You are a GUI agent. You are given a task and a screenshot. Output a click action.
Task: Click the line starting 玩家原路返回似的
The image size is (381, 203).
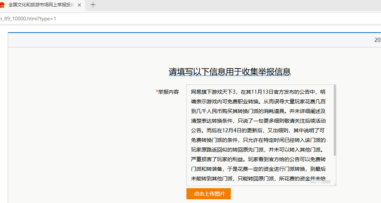pos(257,150)
